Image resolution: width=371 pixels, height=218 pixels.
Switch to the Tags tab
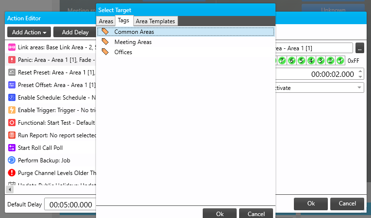pyautogui.click(x=124, y=20)
